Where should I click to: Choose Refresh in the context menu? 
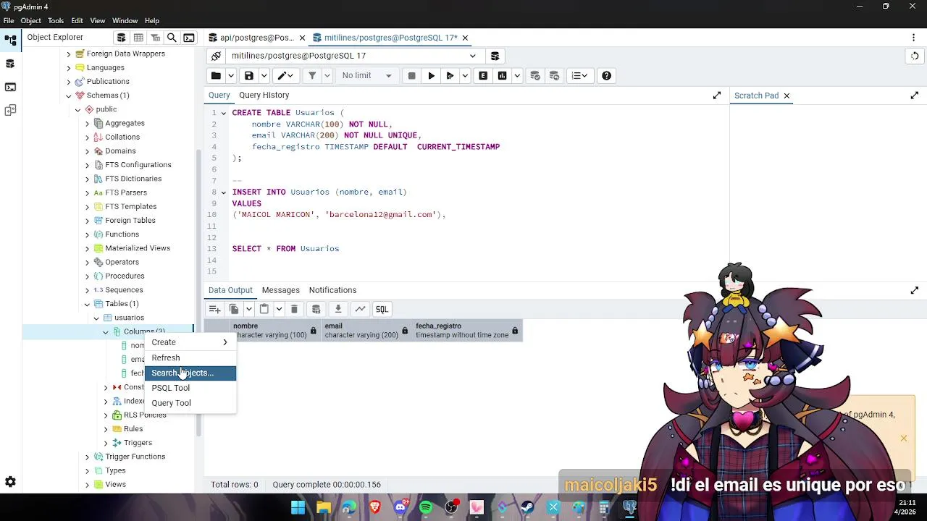click(190, 357)
